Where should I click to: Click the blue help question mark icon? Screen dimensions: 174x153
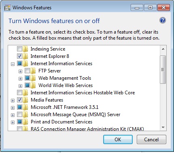coord(163,20)
